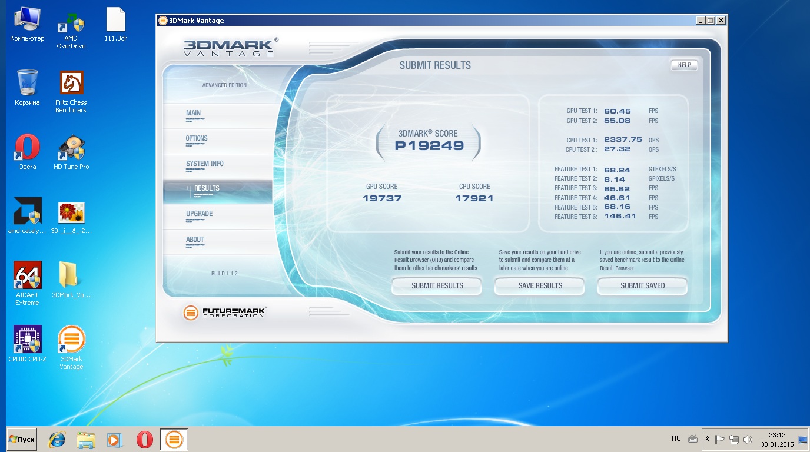Select the 3DMark_Va... folder on desktop

[71, 280]
